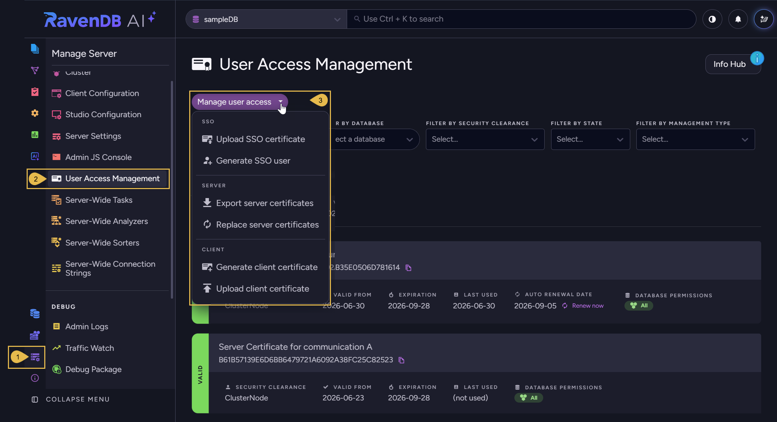The width and height of the screenshot is (777, 422).
Task: Click the Server-Wide Sorters icon
Action: click(x=56, y=243)
